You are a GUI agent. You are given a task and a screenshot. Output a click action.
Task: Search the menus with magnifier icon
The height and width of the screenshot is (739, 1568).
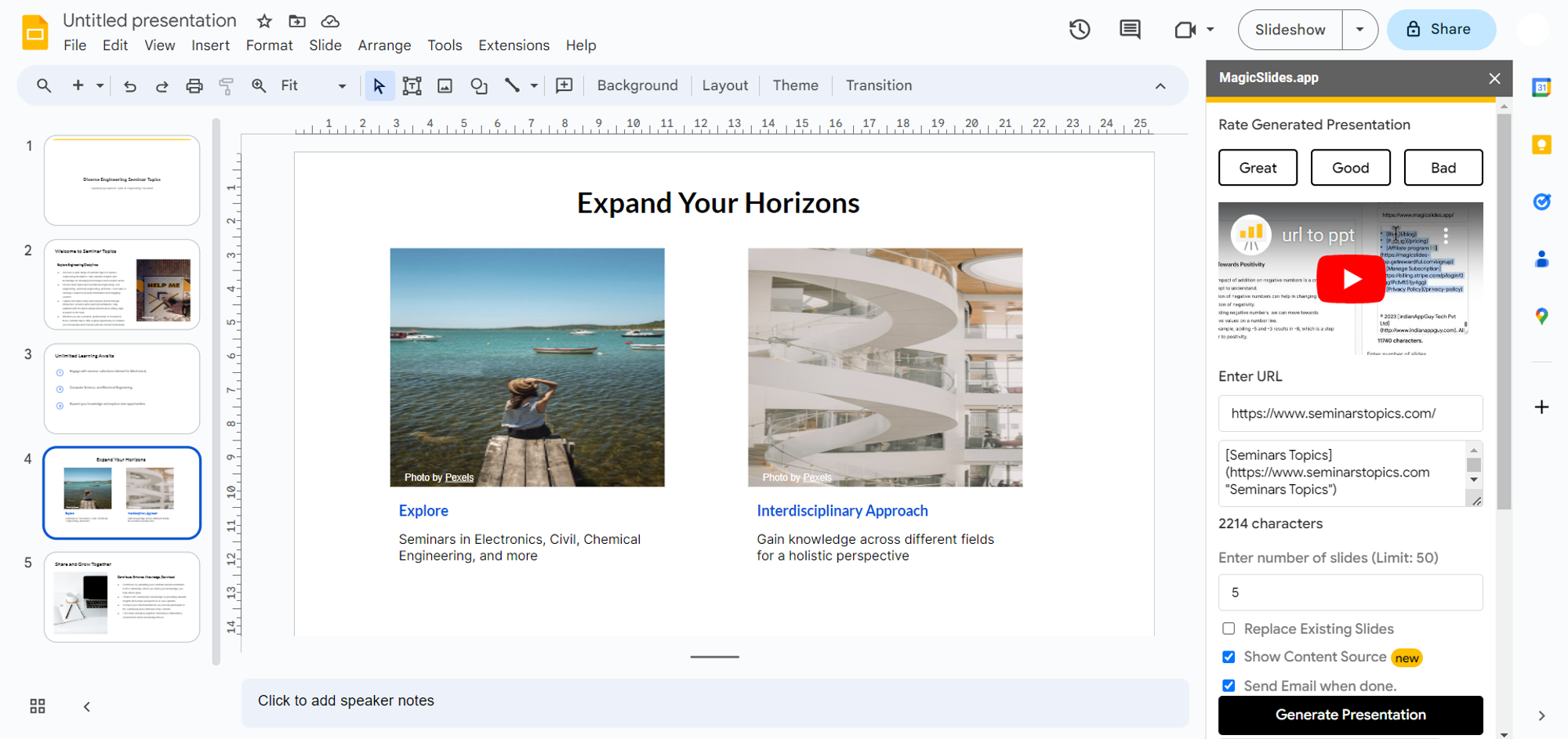44,85
